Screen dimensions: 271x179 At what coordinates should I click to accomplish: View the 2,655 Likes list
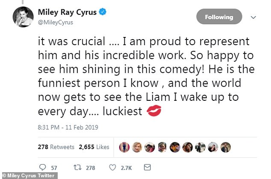coord(94,147)
